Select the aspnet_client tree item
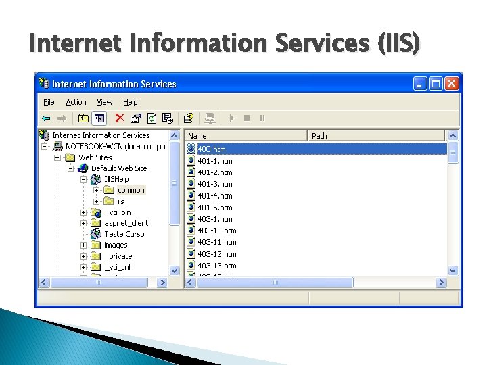The width and height of the screenshot is (487, 365). pos(126,223)
